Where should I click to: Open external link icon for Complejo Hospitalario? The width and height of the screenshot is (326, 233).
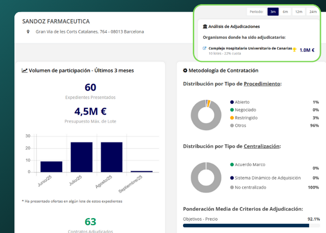coord(204,48)
